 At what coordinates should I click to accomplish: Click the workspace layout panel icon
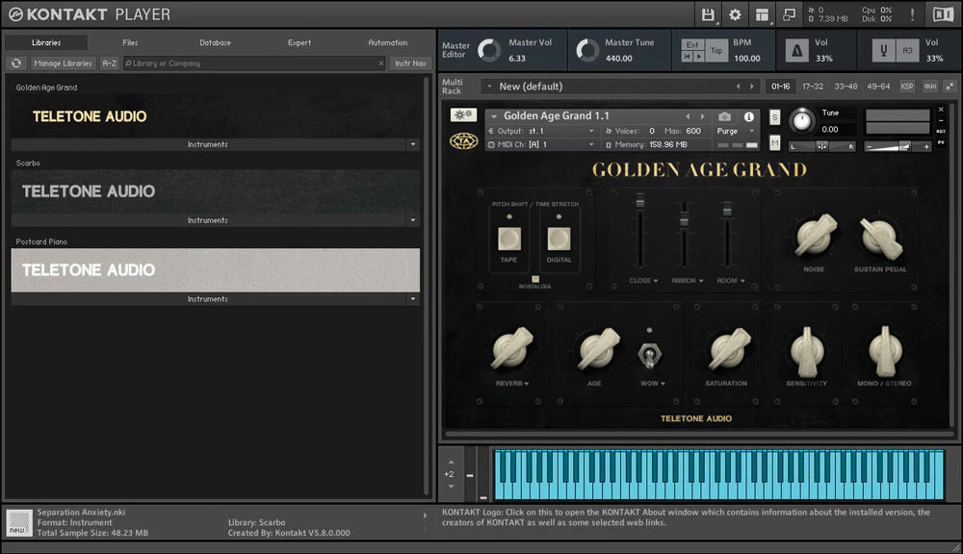click(763, 14)
